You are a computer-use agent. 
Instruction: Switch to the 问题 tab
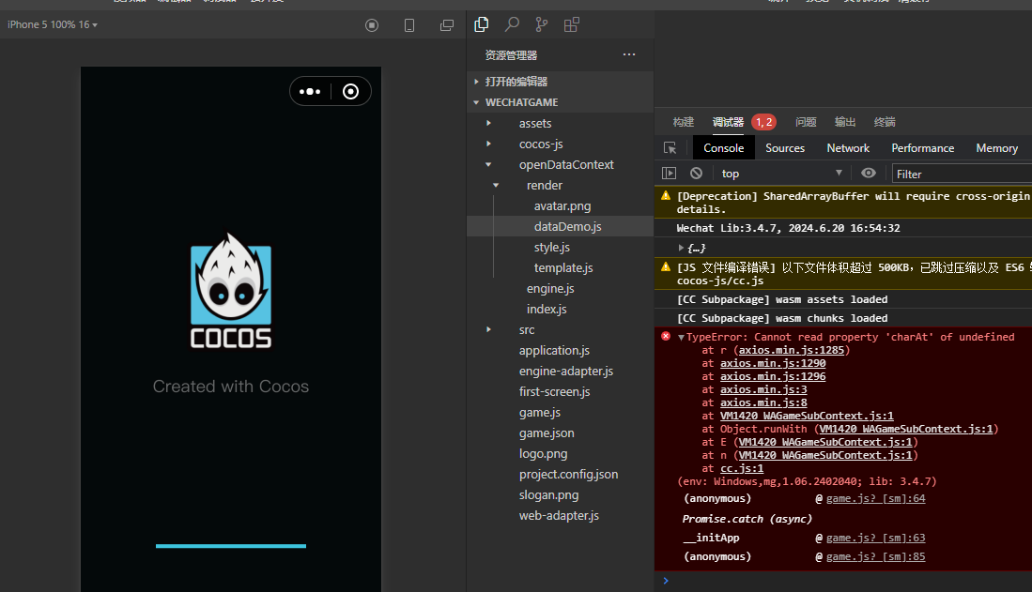pyautogui.click(x=806, y=122)
